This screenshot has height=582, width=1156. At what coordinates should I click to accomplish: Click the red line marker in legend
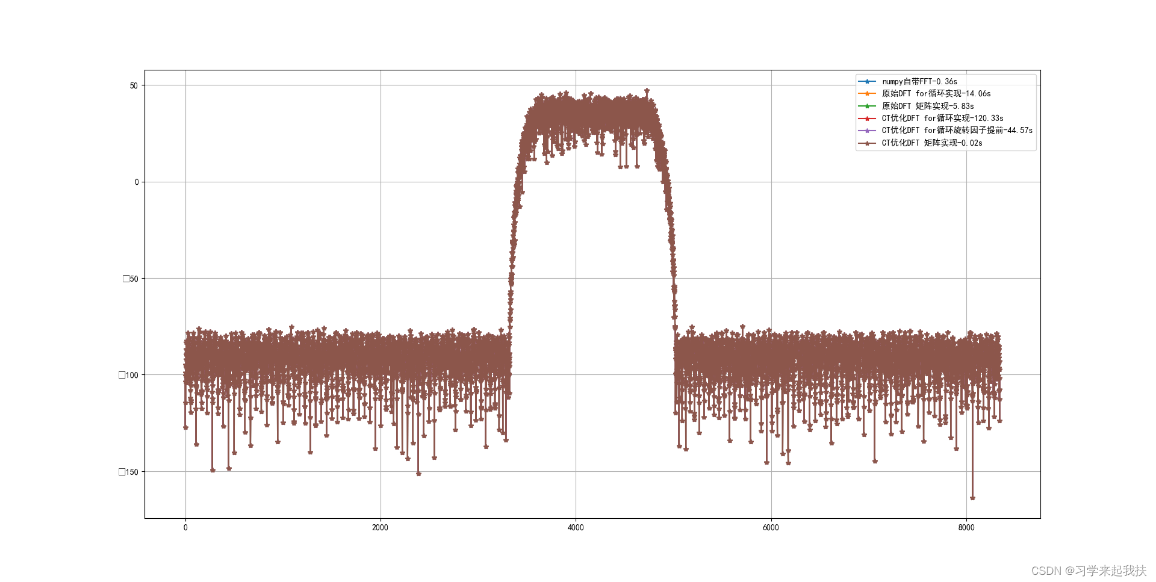click(x=867, y=118)
